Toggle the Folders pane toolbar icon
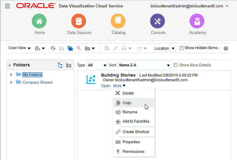 pyautogui.click(x=70, y=48)
